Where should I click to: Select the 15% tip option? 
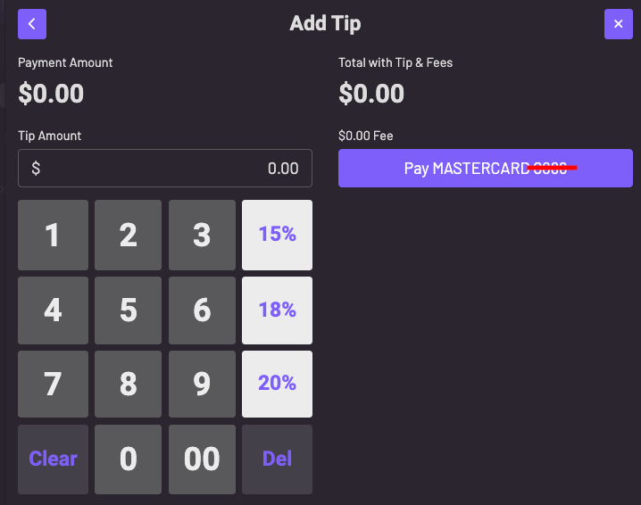click(277, 235)
